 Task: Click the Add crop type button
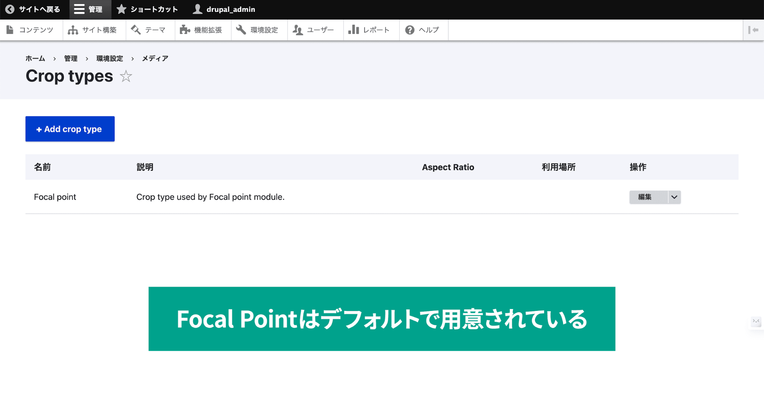tap(70, 129)
